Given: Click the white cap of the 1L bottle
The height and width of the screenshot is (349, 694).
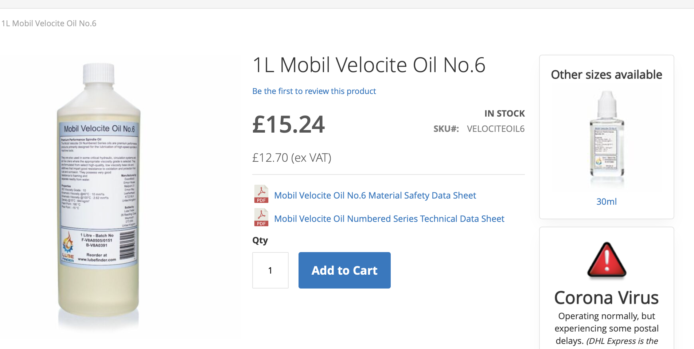Looking at the screenshot, I should (x=99, y=74).
